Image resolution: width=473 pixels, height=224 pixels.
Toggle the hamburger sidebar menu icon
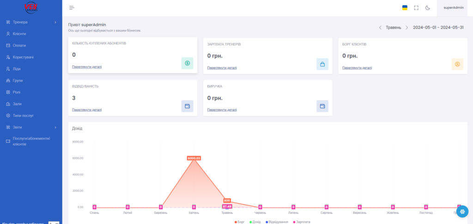point(72,8)
